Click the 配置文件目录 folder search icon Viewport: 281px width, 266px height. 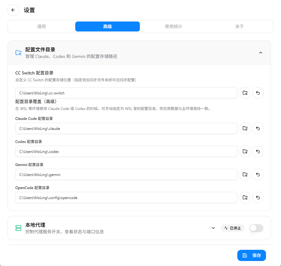point(18,53)
